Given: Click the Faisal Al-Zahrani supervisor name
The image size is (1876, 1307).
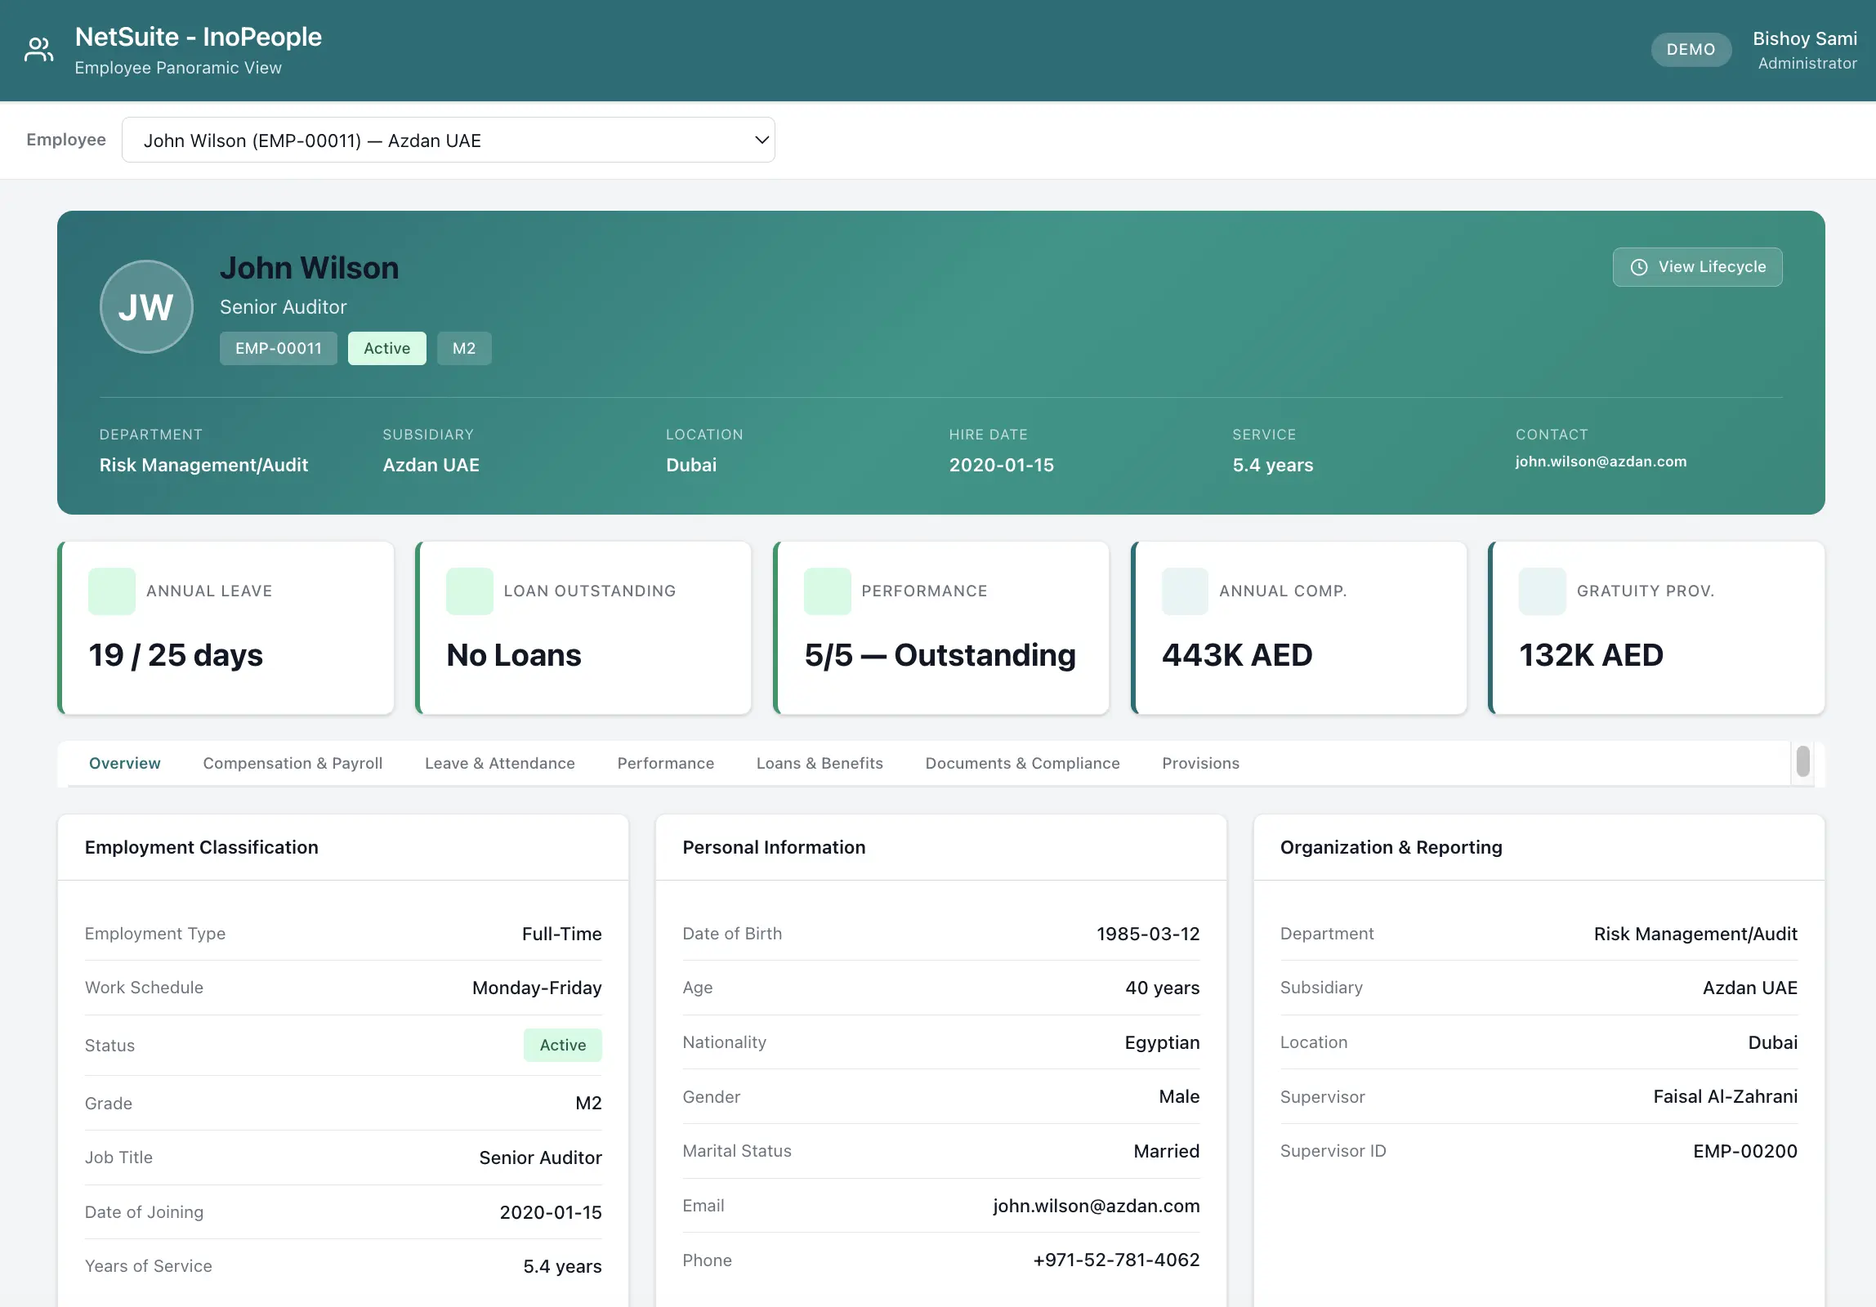Looking at the screenshot, I should [x=1726, y=1096].
